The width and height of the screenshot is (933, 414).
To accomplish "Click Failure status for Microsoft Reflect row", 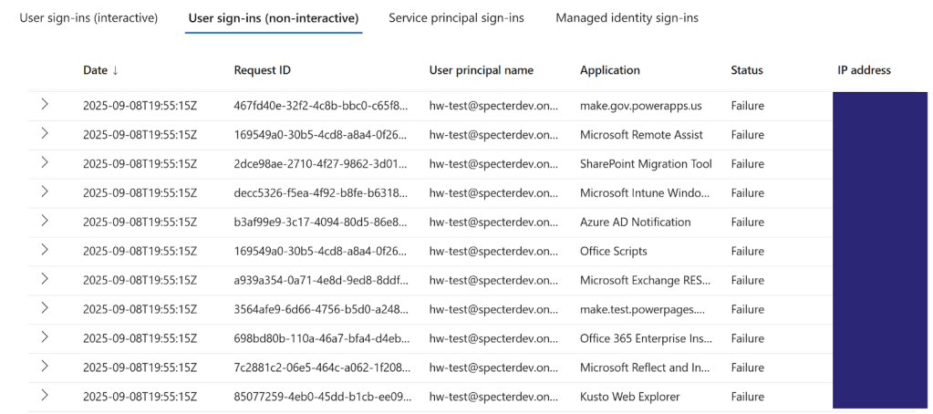I will pyautogui.click(x=747, y=367).
